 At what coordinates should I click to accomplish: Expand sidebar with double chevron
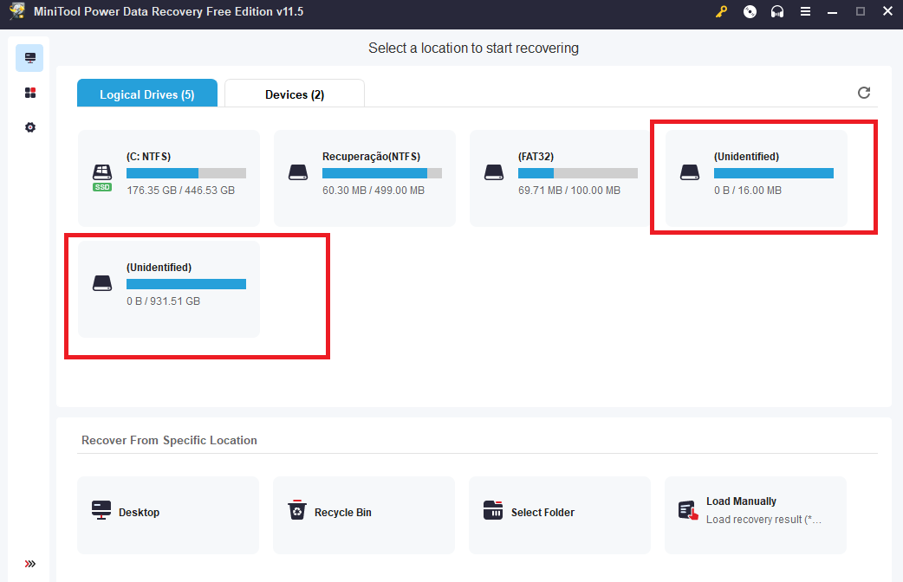click(x=30, y=564)
